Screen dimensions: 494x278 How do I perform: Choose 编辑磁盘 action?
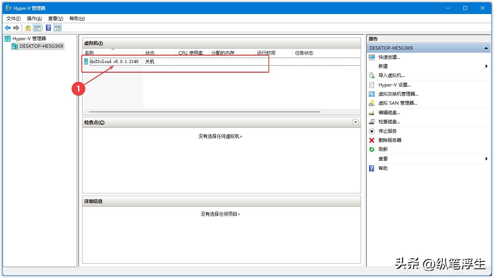tap(389, 113)
